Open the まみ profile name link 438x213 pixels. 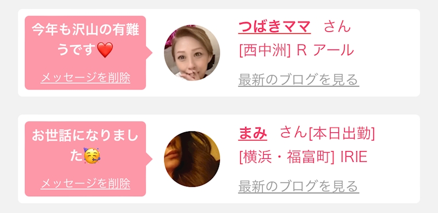tap(252, 133)
